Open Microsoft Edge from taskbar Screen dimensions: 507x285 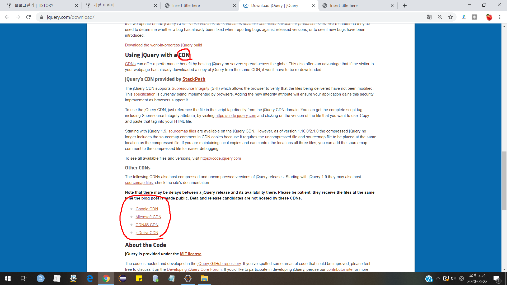coord(90,278)
